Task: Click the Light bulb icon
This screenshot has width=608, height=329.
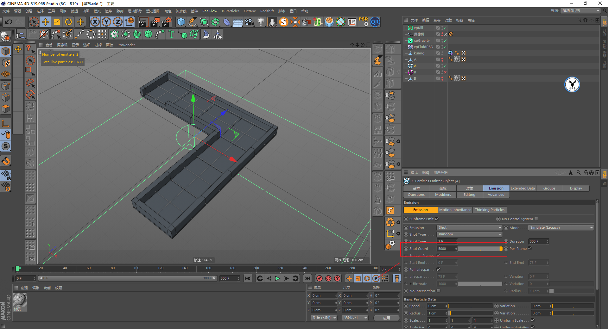Action: (x=261, y=22)
